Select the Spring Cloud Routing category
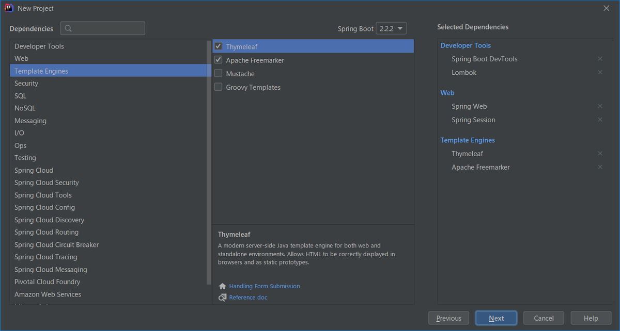 point(108,232)
